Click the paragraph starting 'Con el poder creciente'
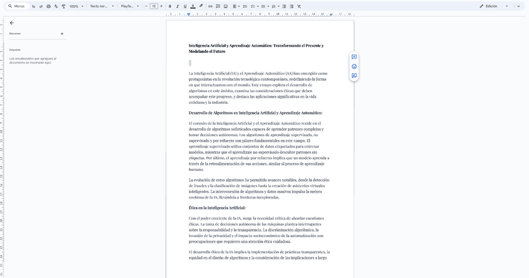This screenshot has height=278, width=529. click(256, 230)
